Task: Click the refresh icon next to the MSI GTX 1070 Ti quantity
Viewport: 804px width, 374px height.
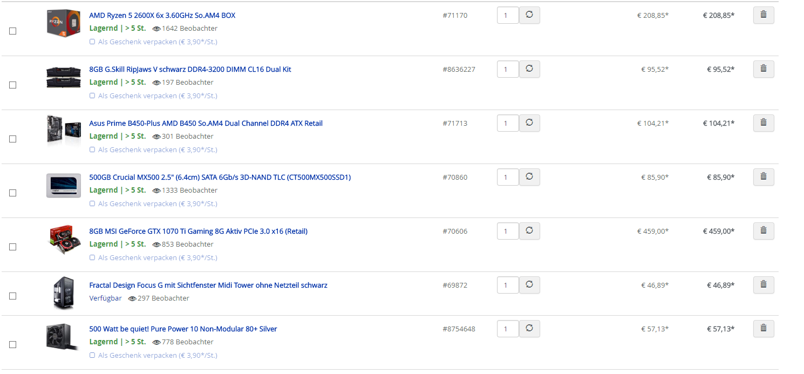Action: click(x=529, y=231)
